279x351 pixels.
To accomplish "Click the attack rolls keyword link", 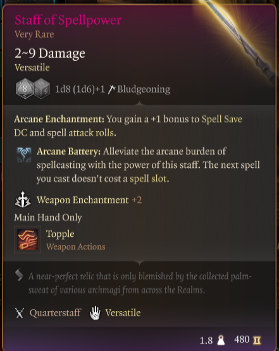I will (91, 133).
